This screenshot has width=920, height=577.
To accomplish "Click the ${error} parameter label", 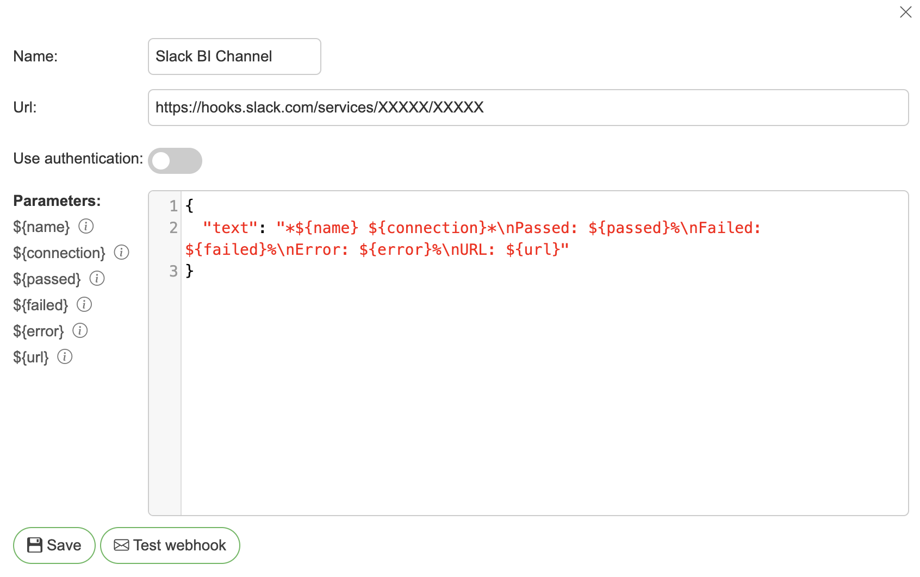I will pyautogui.click(x=39, y=331).
